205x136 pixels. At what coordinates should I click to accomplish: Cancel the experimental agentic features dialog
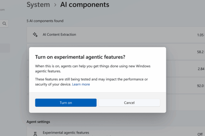(x=129, y=103)
